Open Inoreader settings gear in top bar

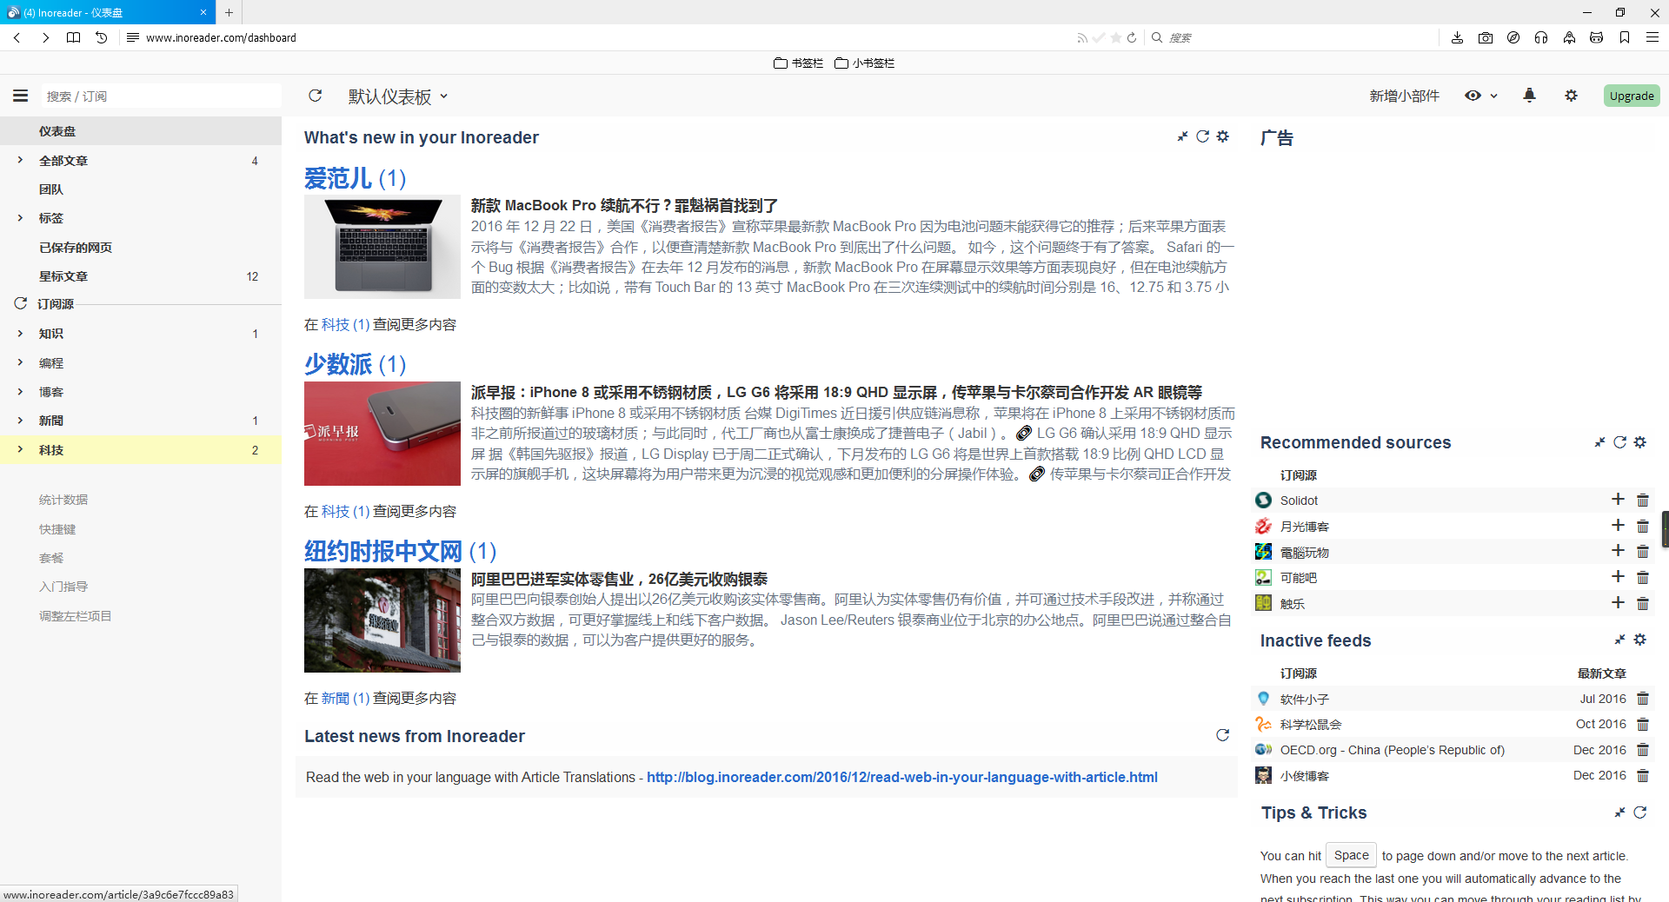coord(1571,96)
